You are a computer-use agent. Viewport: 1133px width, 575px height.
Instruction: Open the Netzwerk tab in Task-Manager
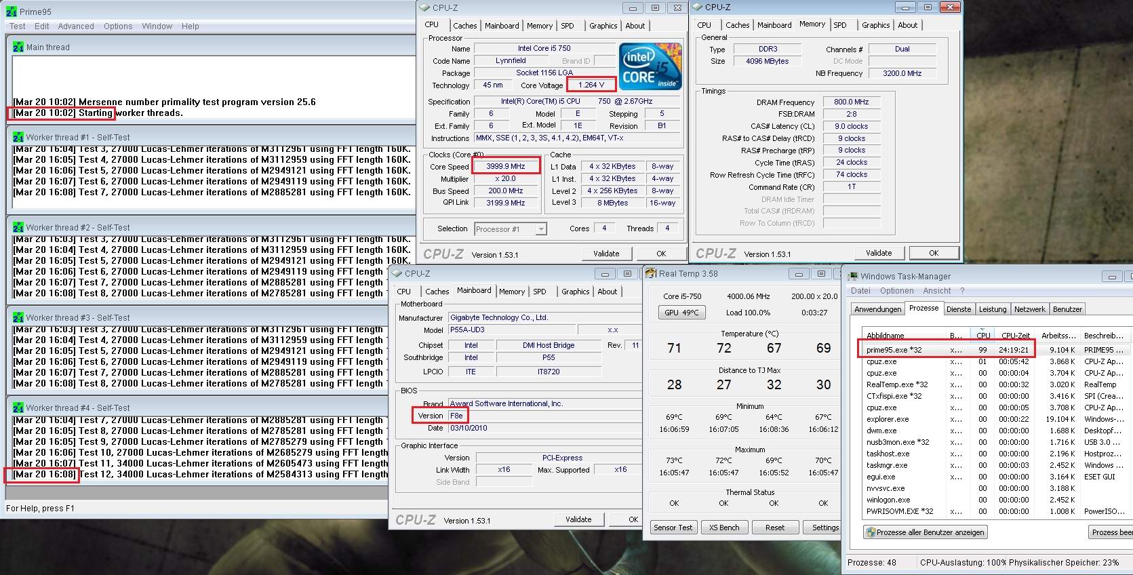tap(1030, 309)
